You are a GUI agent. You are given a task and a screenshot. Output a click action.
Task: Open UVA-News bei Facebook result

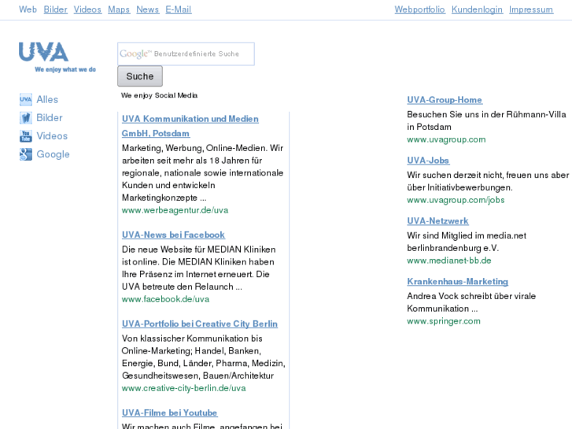click(x=173, y=235)
